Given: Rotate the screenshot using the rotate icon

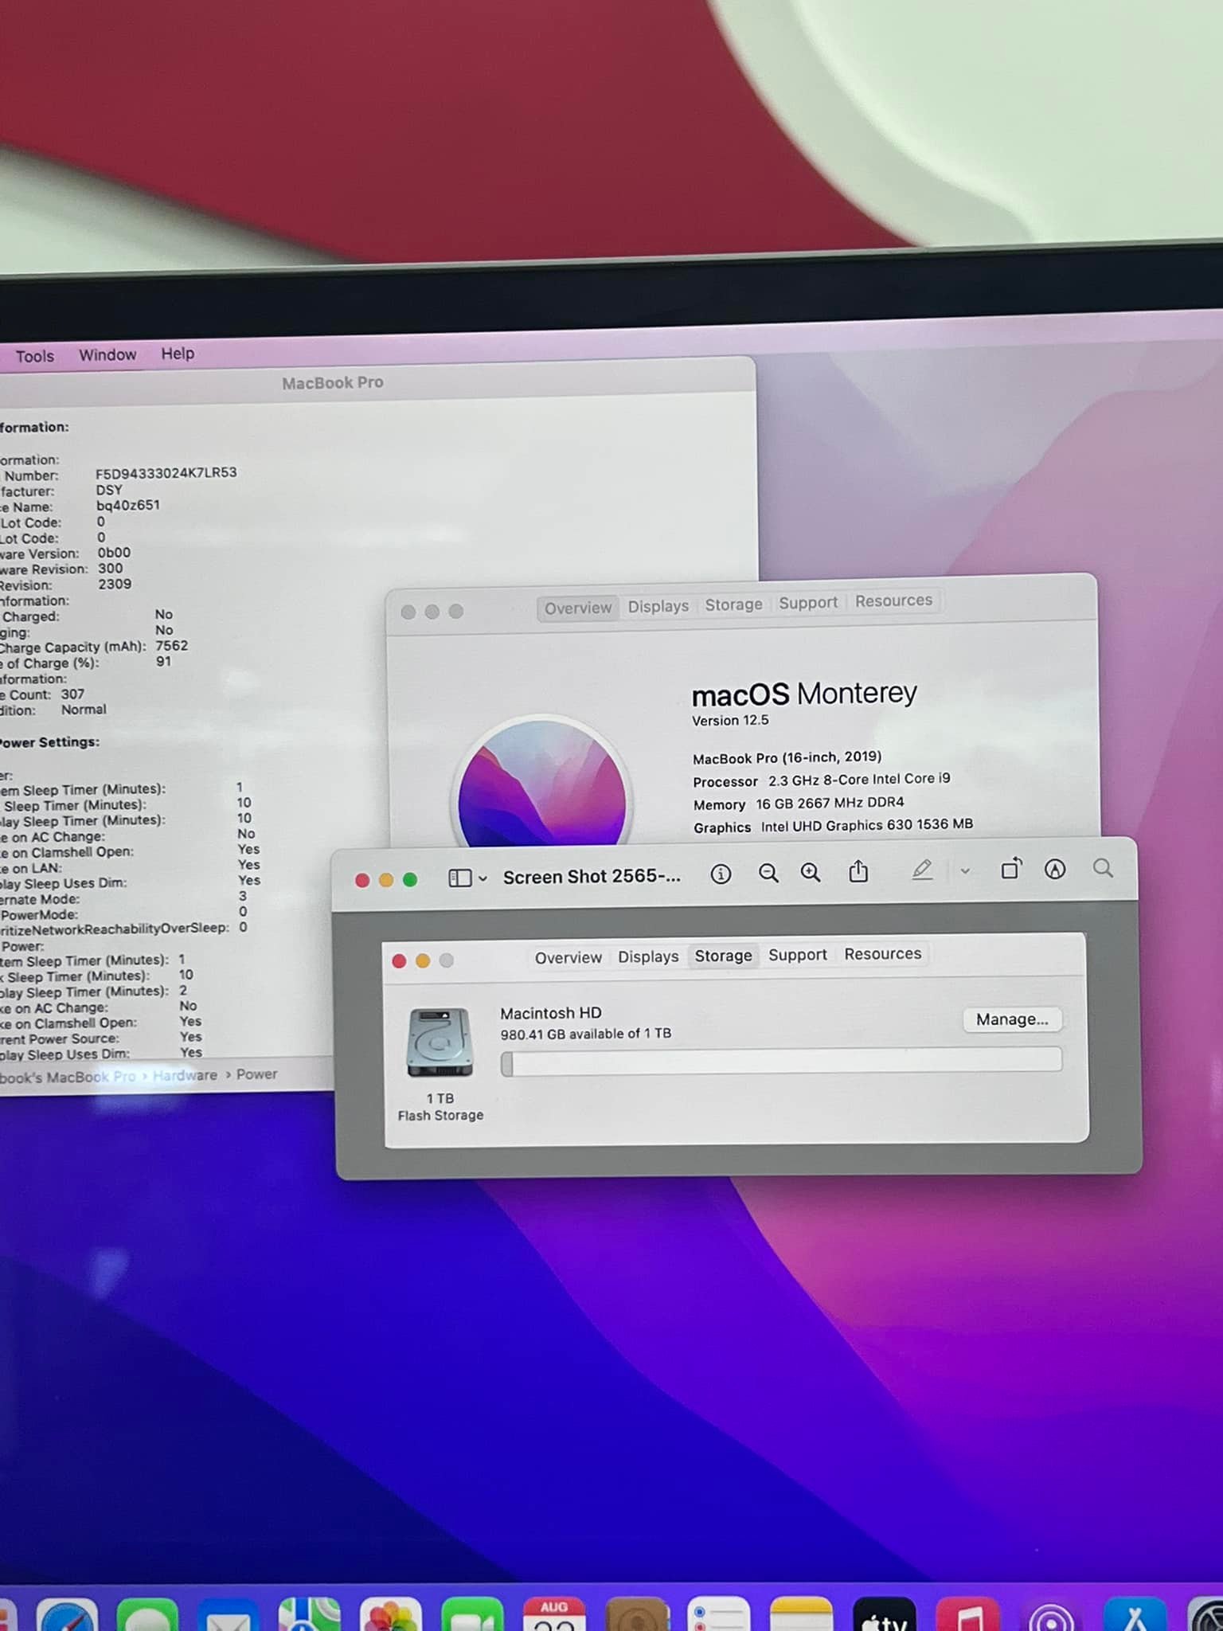Looking at the screenshot, I should [x=1011, y=869].
